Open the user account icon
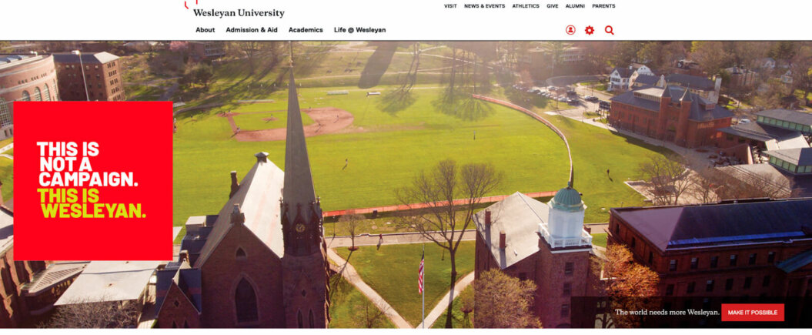The width and height of the screenshot is (812, 335). pos(570,30)
